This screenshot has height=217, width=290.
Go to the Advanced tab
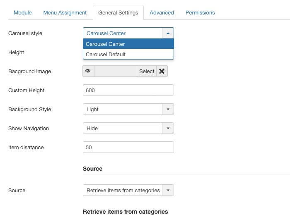pos(162,12)
